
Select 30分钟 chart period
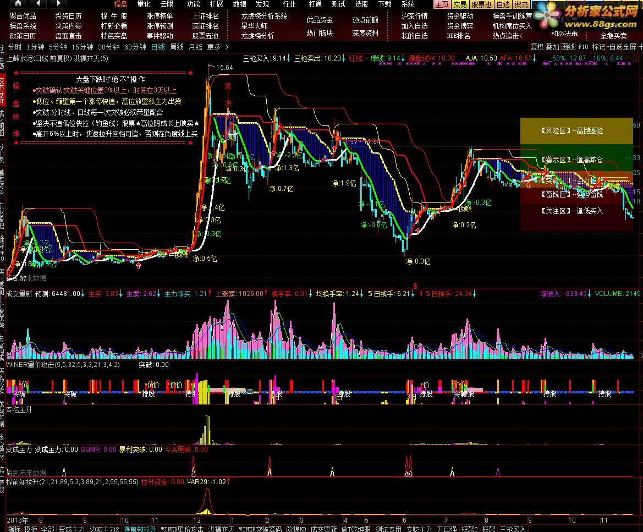pyautogui.click(x=109, y=47)
